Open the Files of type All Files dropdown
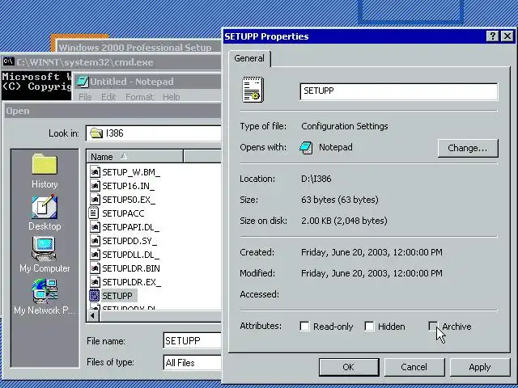Screen dimensions: 518x388 [x=193, y=363]
